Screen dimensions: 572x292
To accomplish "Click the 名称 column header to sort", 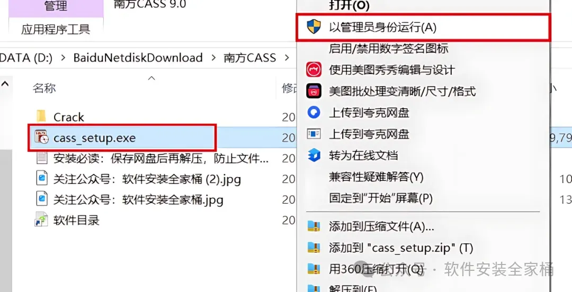I will (44, 88).
